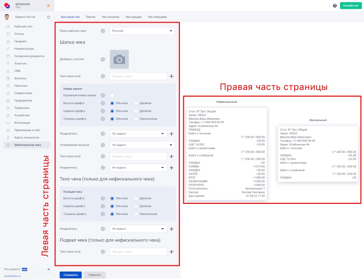This screenshot has height=280, width=364.
Task: Open Разделитель dropdown under Позиции чека
Action: pyautogui.click(x=138, y=229)
